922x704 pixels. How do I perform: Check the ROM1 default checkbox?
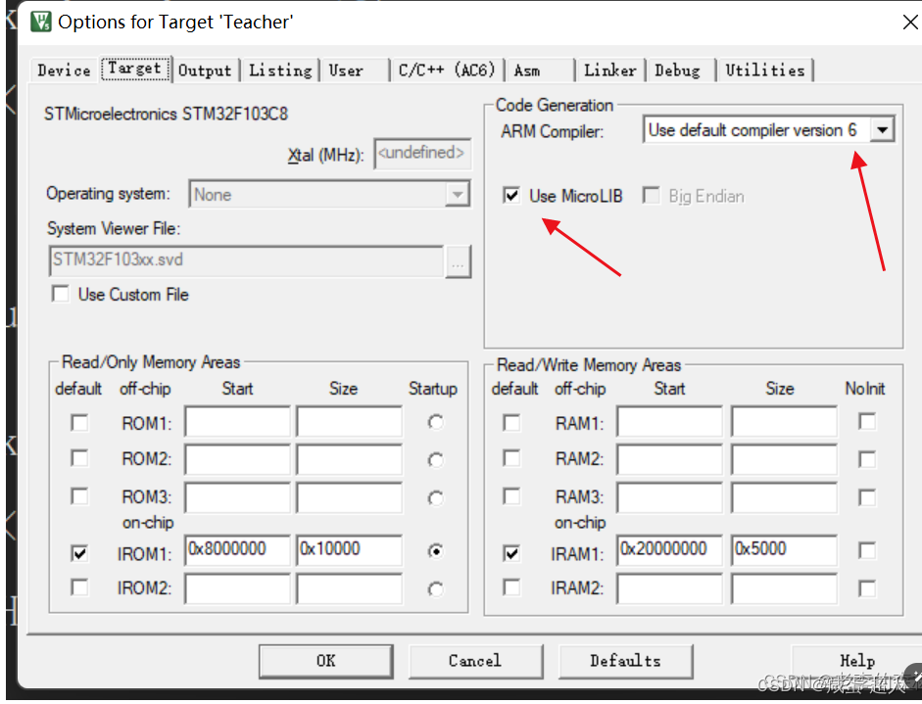click(x=79, y=423)
